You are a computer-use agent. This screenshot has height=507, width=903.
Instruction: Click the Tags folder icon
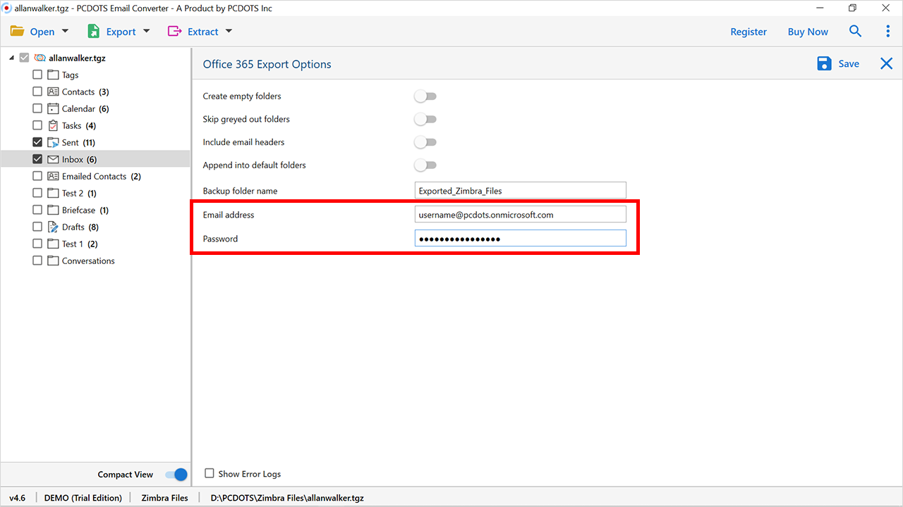pyautogui.click(x=53, y=75)
